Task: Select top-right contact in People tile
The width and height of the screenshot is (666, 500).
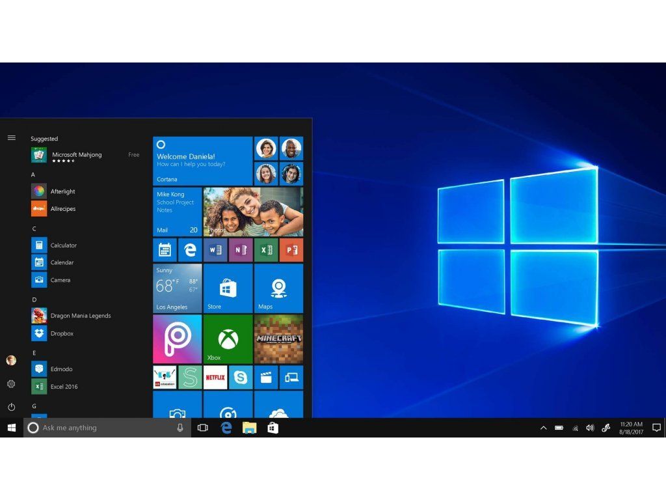Action: click(291, 148)
